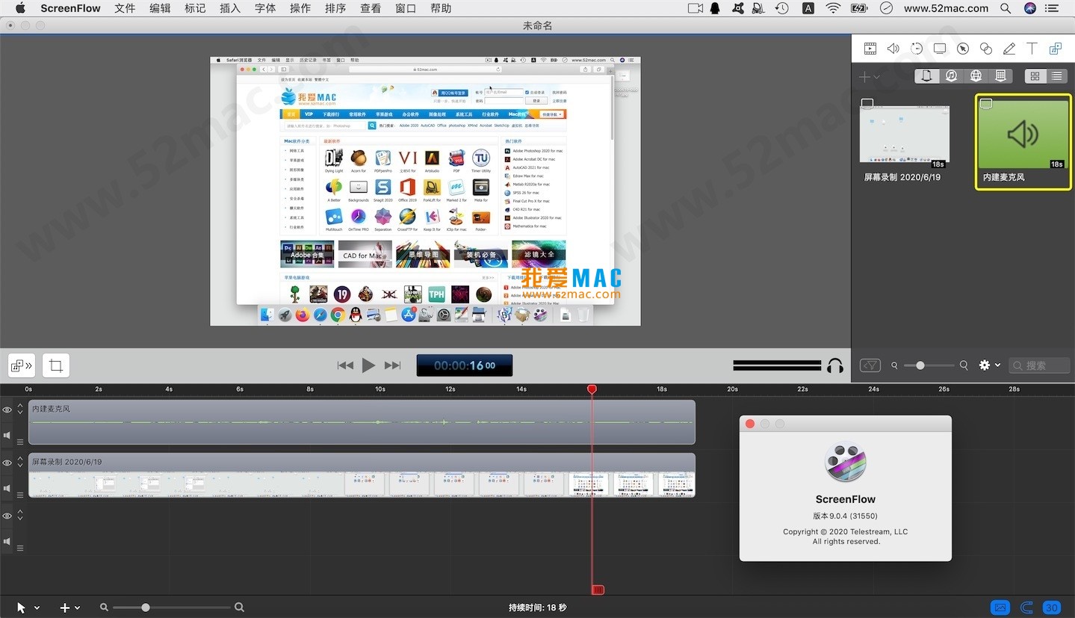The width and height of the screenshot is (1075, 618).
Task: Toggle the blue thumbnail display button
Action: (1000, 608)
